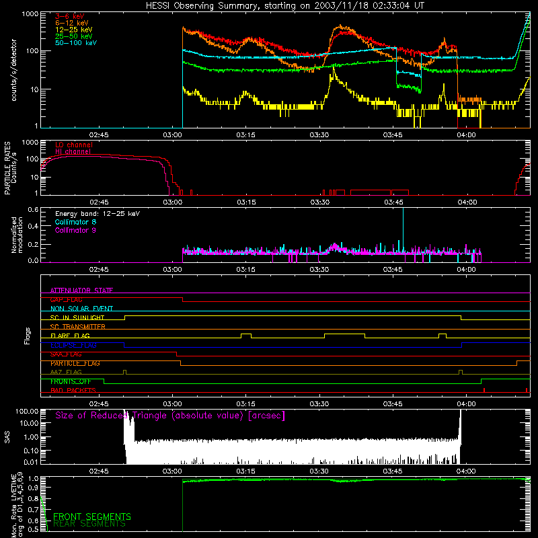Click the 04:00 tick label under SAS plot
Image resolution: width=538 pixels, height=538 pixels.
466,471
